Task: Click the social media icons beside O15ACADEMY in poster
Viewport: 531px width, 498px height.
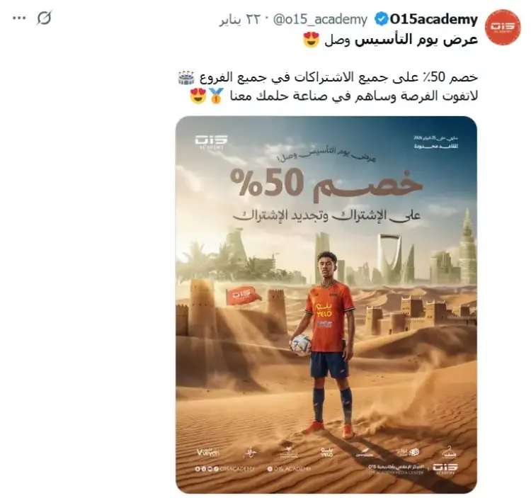Action: tap(207, 469)
